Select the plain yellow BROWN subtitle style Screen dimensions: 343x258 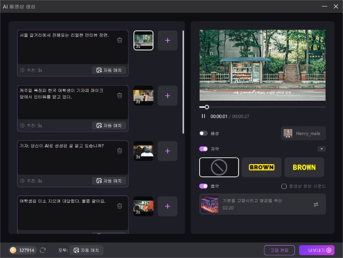point(304,167)
